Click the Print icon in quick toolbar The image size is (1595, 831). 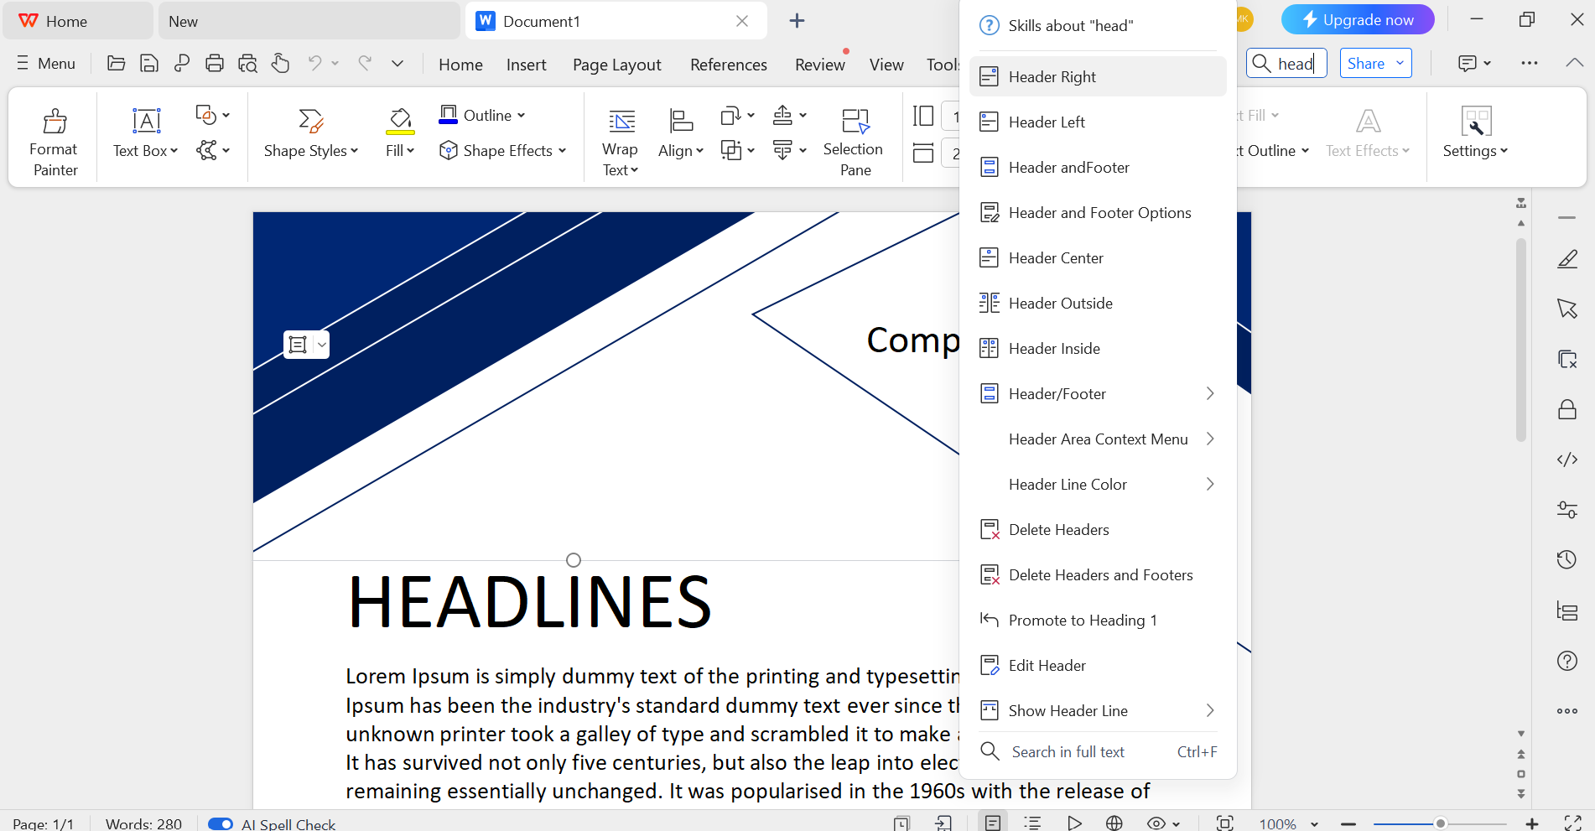click(215, 63)
